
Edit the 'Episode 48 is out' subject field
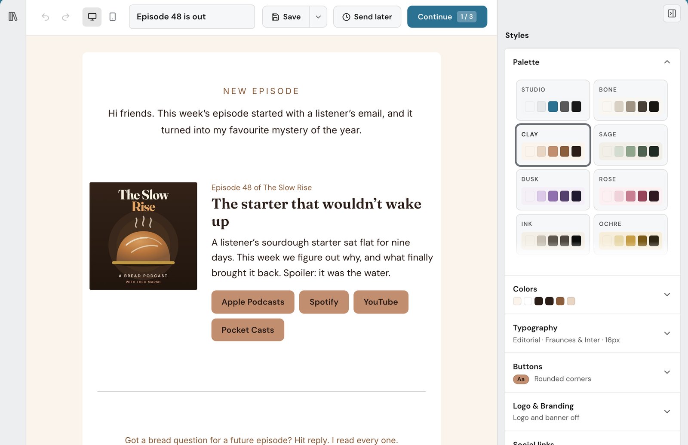pos(192,17)
